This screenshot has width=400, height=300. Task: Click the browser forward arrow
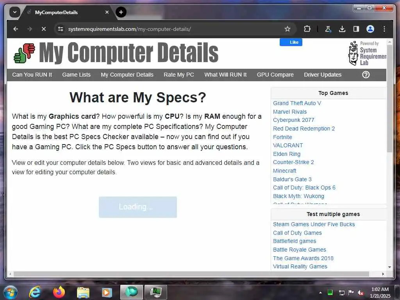[30, 29]
